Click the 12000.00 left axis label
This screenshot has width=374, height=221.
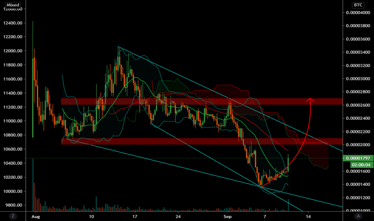[13, 51]
